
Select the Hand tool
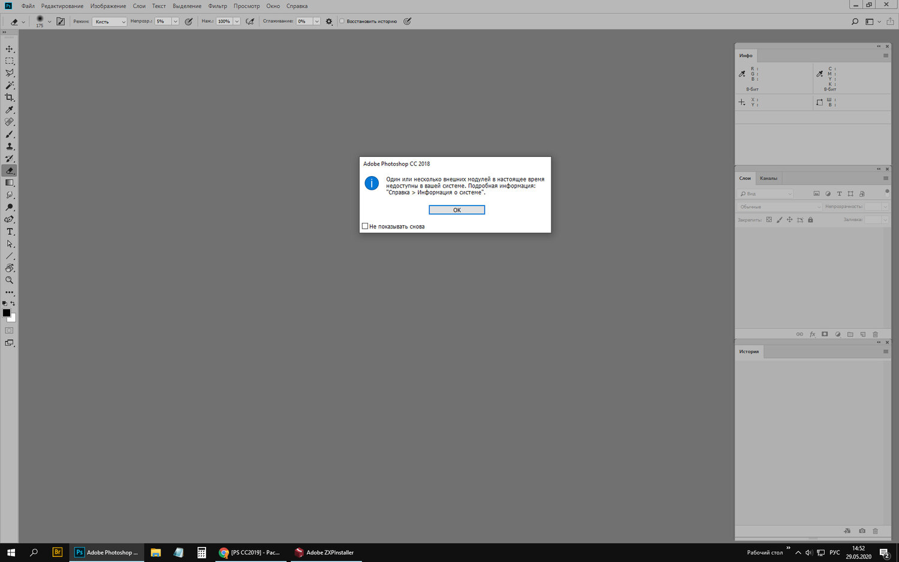click(10, 268)
